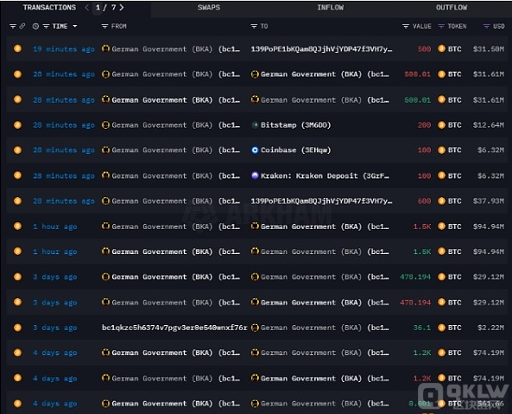The height and width of the screenshot is (414, 512).
Task: Click the Kraken logo icon
Action: pyautogui.click(x=255, y=175)
